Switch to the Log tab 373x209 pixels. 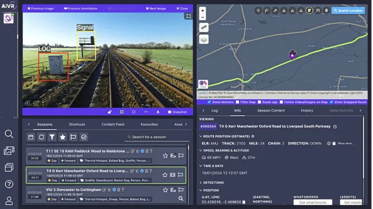click(x=214, y=110)
